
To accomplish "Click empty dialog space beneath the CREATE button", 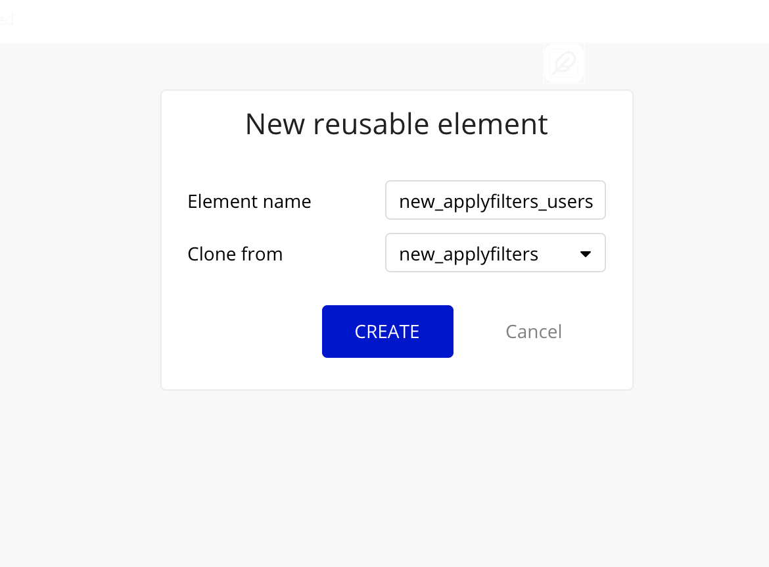I will coord(388,374).
